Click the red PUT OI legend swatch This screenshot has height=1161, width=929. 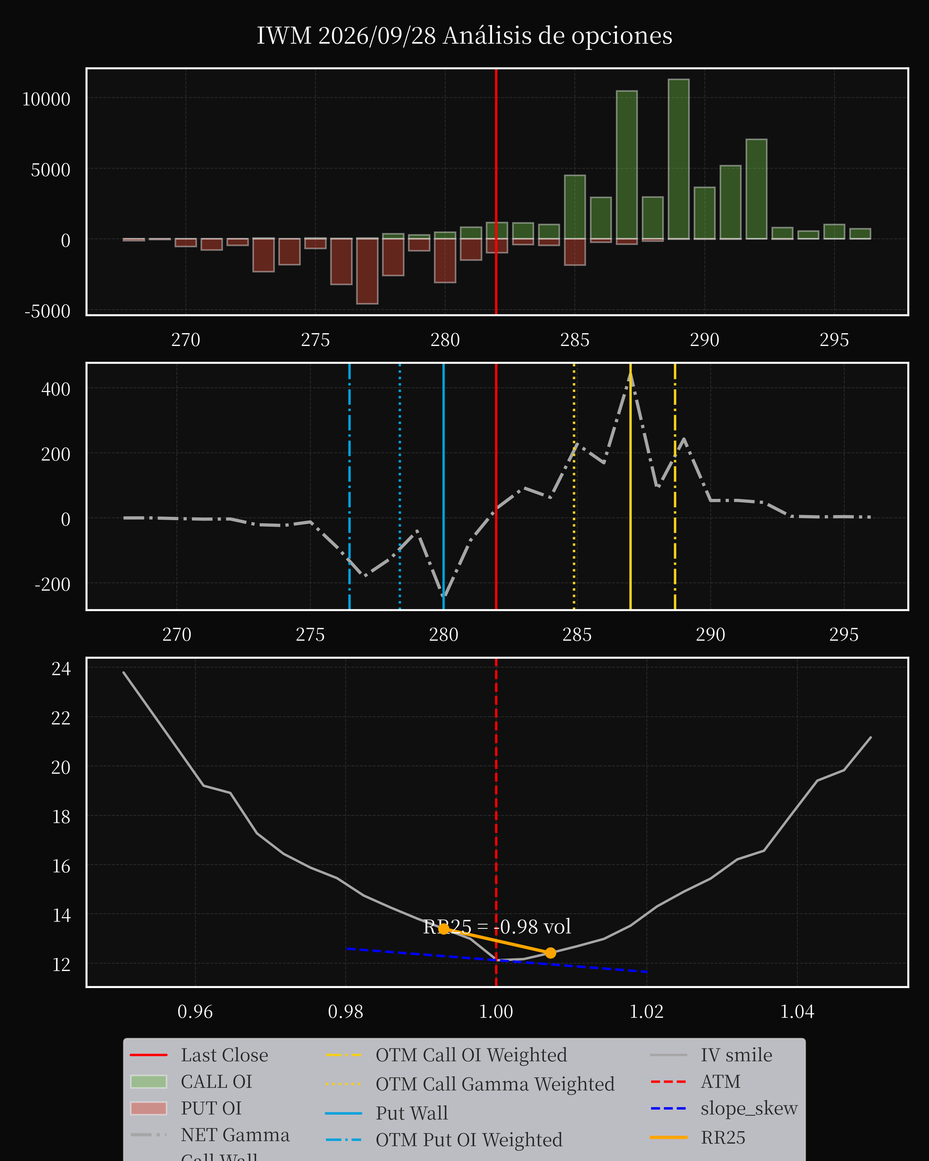pos(149,1108)
